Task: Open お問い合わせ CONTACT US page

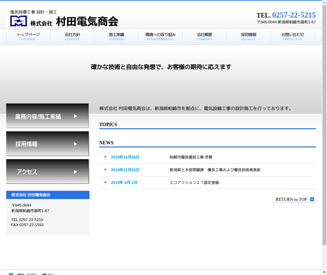Action: [293, 36]
